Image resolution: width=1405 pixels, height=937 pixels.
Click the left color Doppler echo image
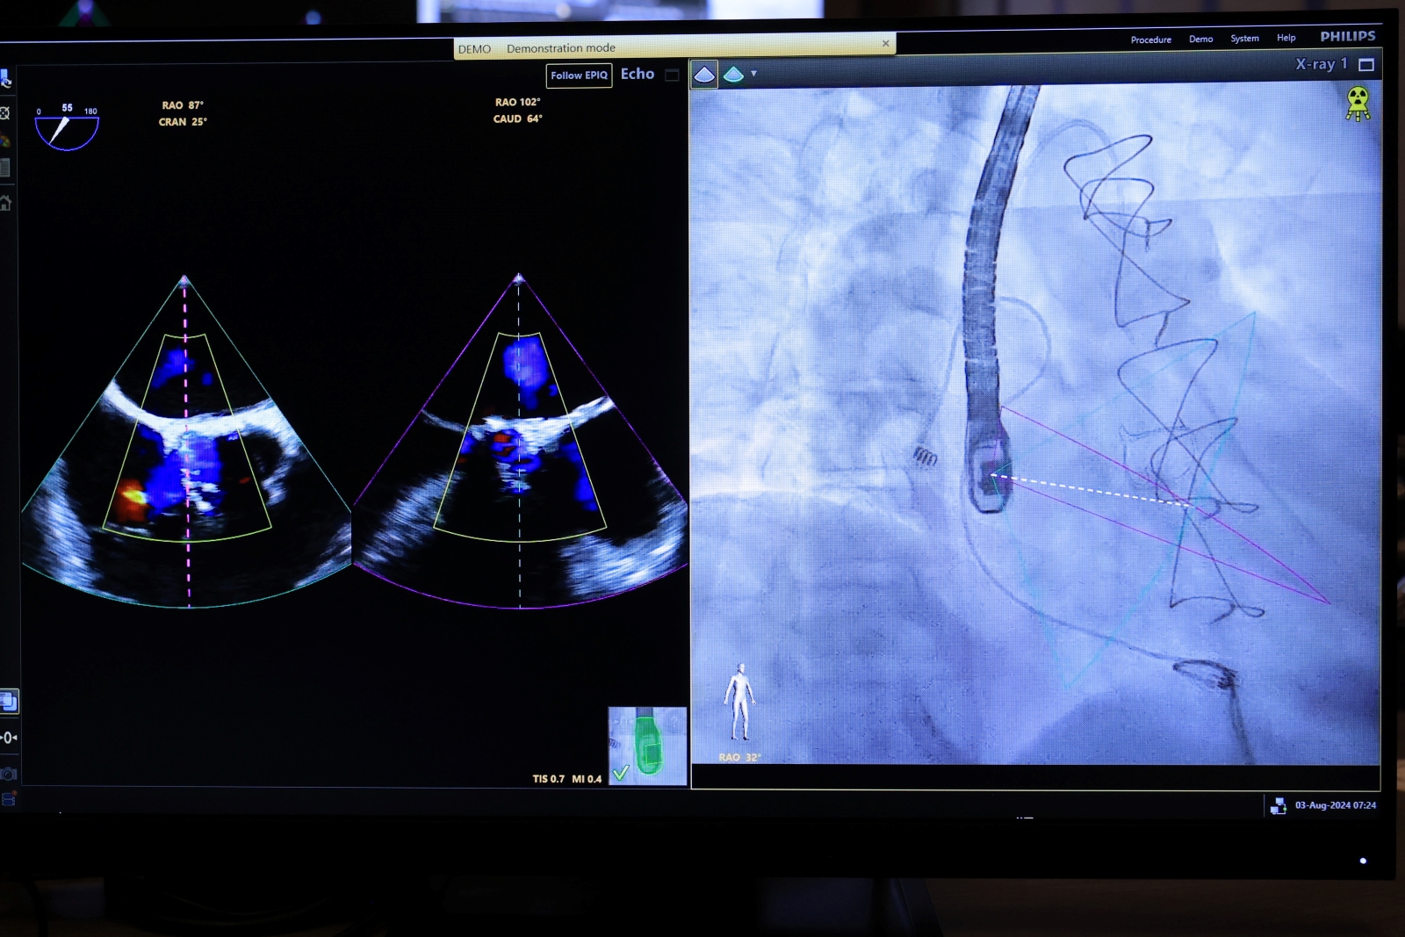(186, 442)
